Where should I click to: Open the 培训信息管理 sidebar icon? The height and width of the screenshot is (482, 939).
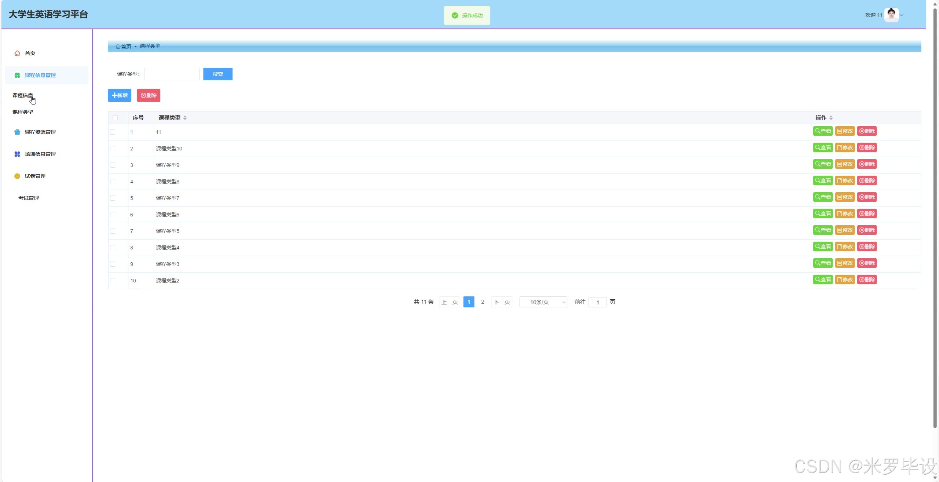17,154
